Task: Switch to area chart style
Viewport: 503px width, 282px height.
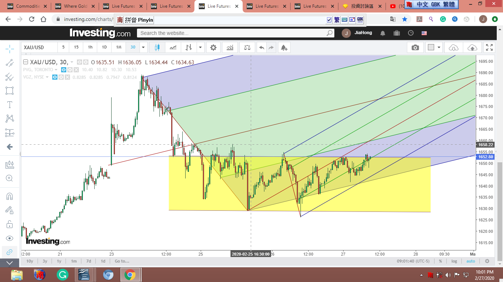Action: [173, 47]
